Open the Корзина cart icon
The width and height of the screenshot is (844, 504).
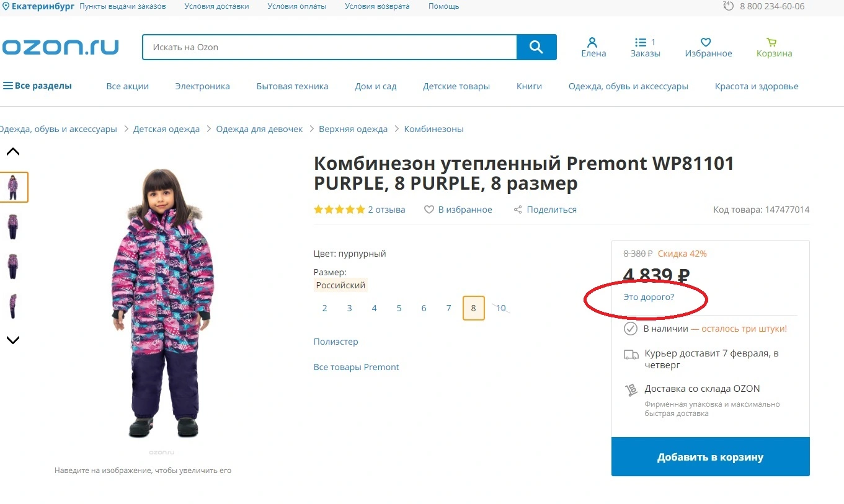pyautogui.click(x=771, y=42)
